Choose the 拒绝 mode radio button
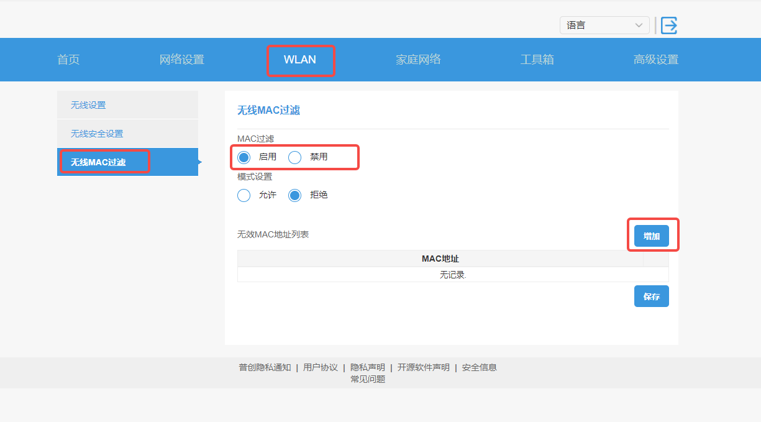 point(295,195)
